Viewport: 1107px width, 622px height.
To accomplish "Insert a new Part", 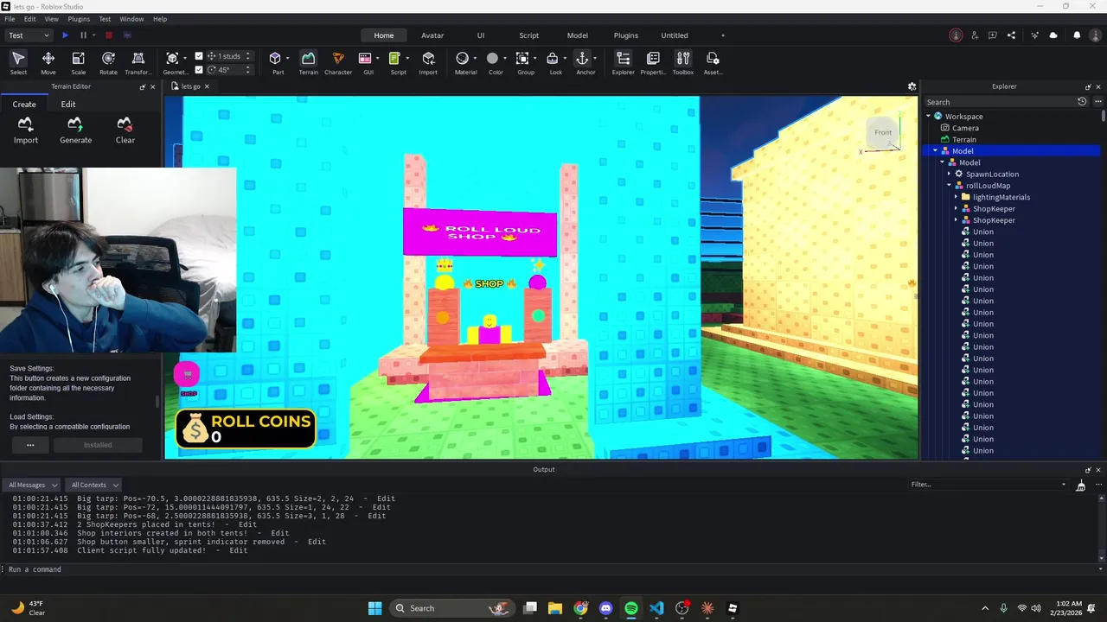I will tap(278, 62).
